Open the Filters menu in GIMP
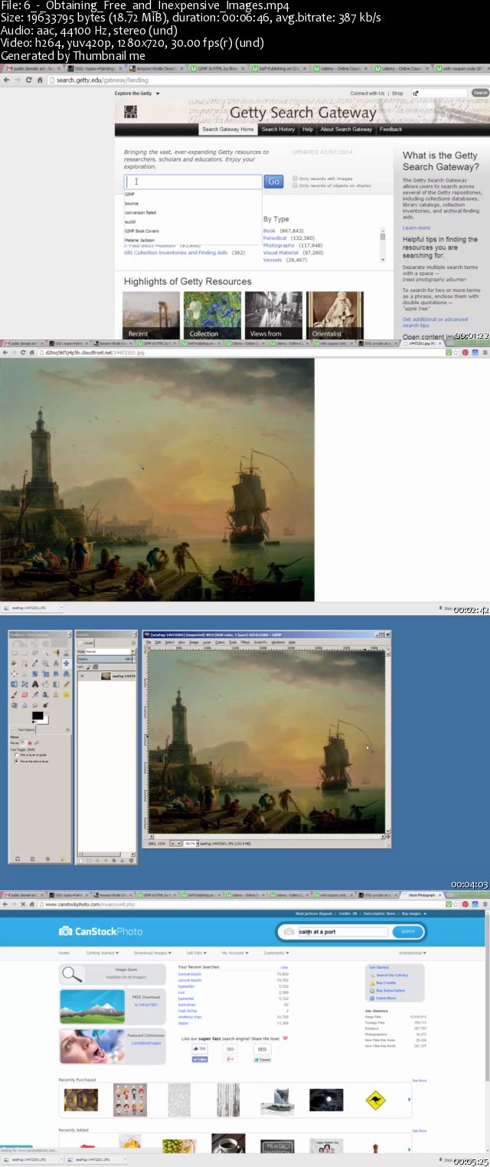 [x=245, y=641]
